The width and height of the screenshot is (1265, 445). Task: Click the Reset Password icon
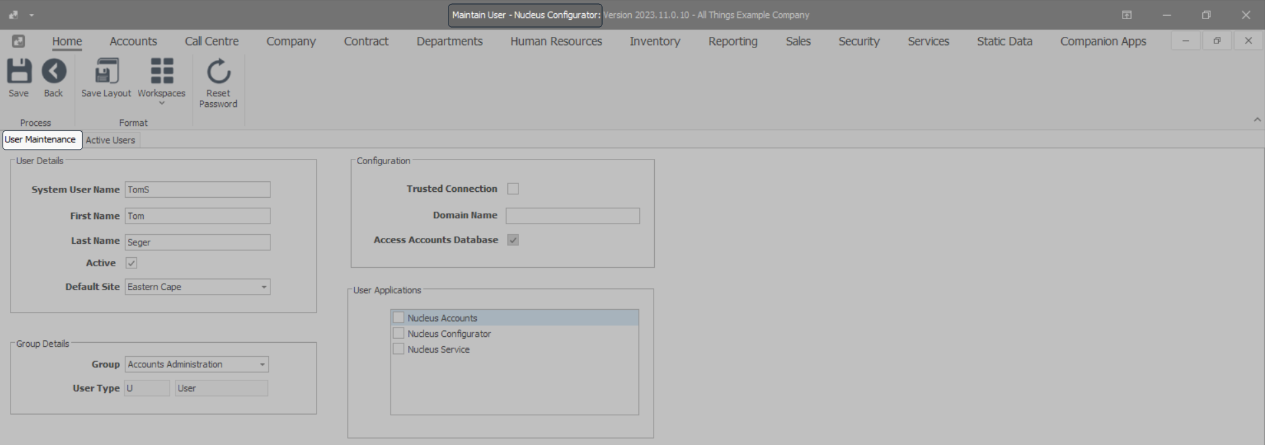[218, 72]
